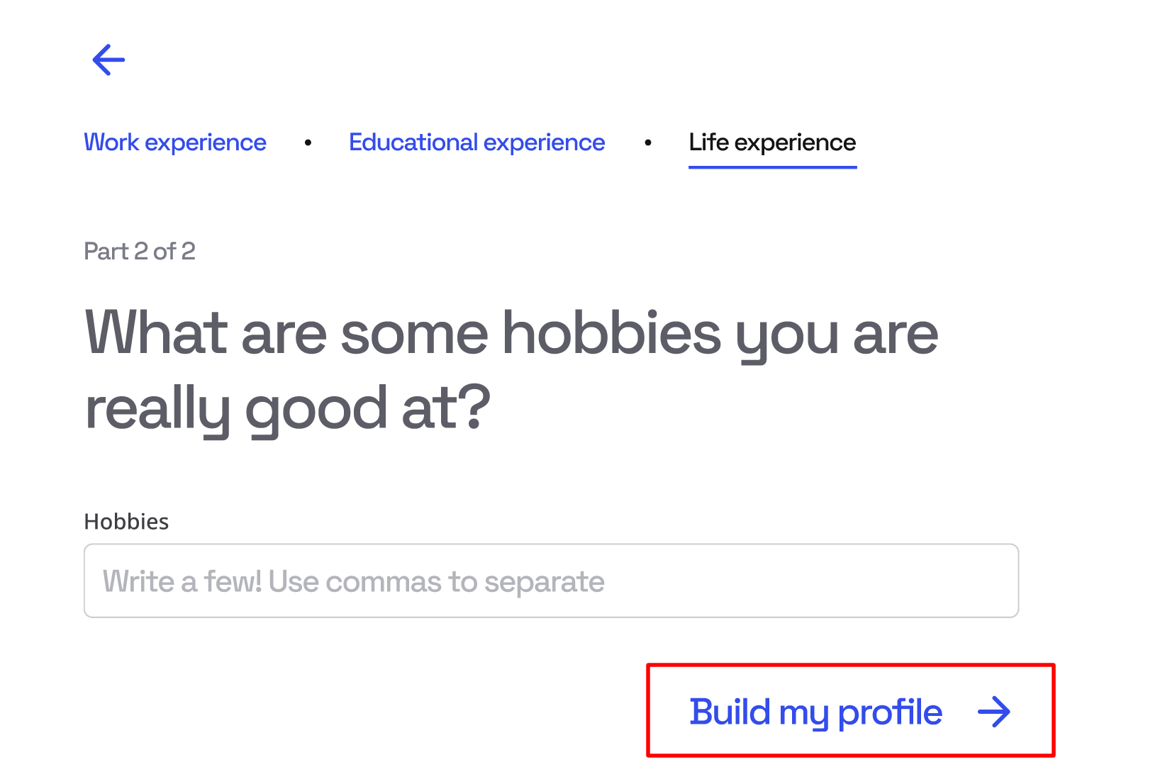Image resolution: width=1165 pixels, height=784 pixels.
Task: Switch to the Educational experience tab
Action: 476,142
